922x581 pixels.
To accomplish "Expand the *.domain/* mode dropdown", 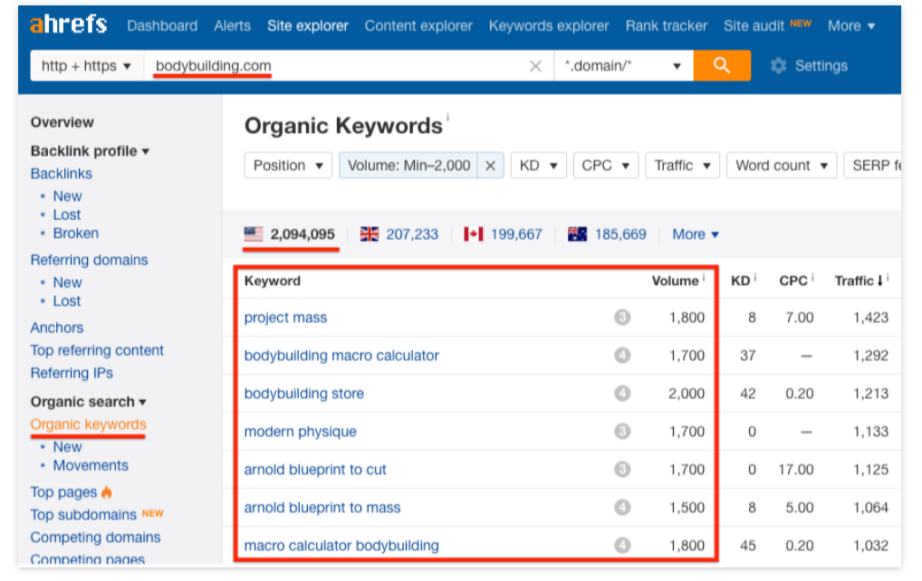I will 623,66.
